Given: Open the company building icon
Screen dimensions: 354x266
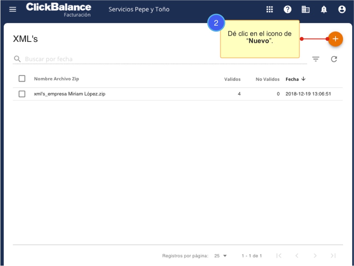Looking at the screenshot, I should click(306, 9).
